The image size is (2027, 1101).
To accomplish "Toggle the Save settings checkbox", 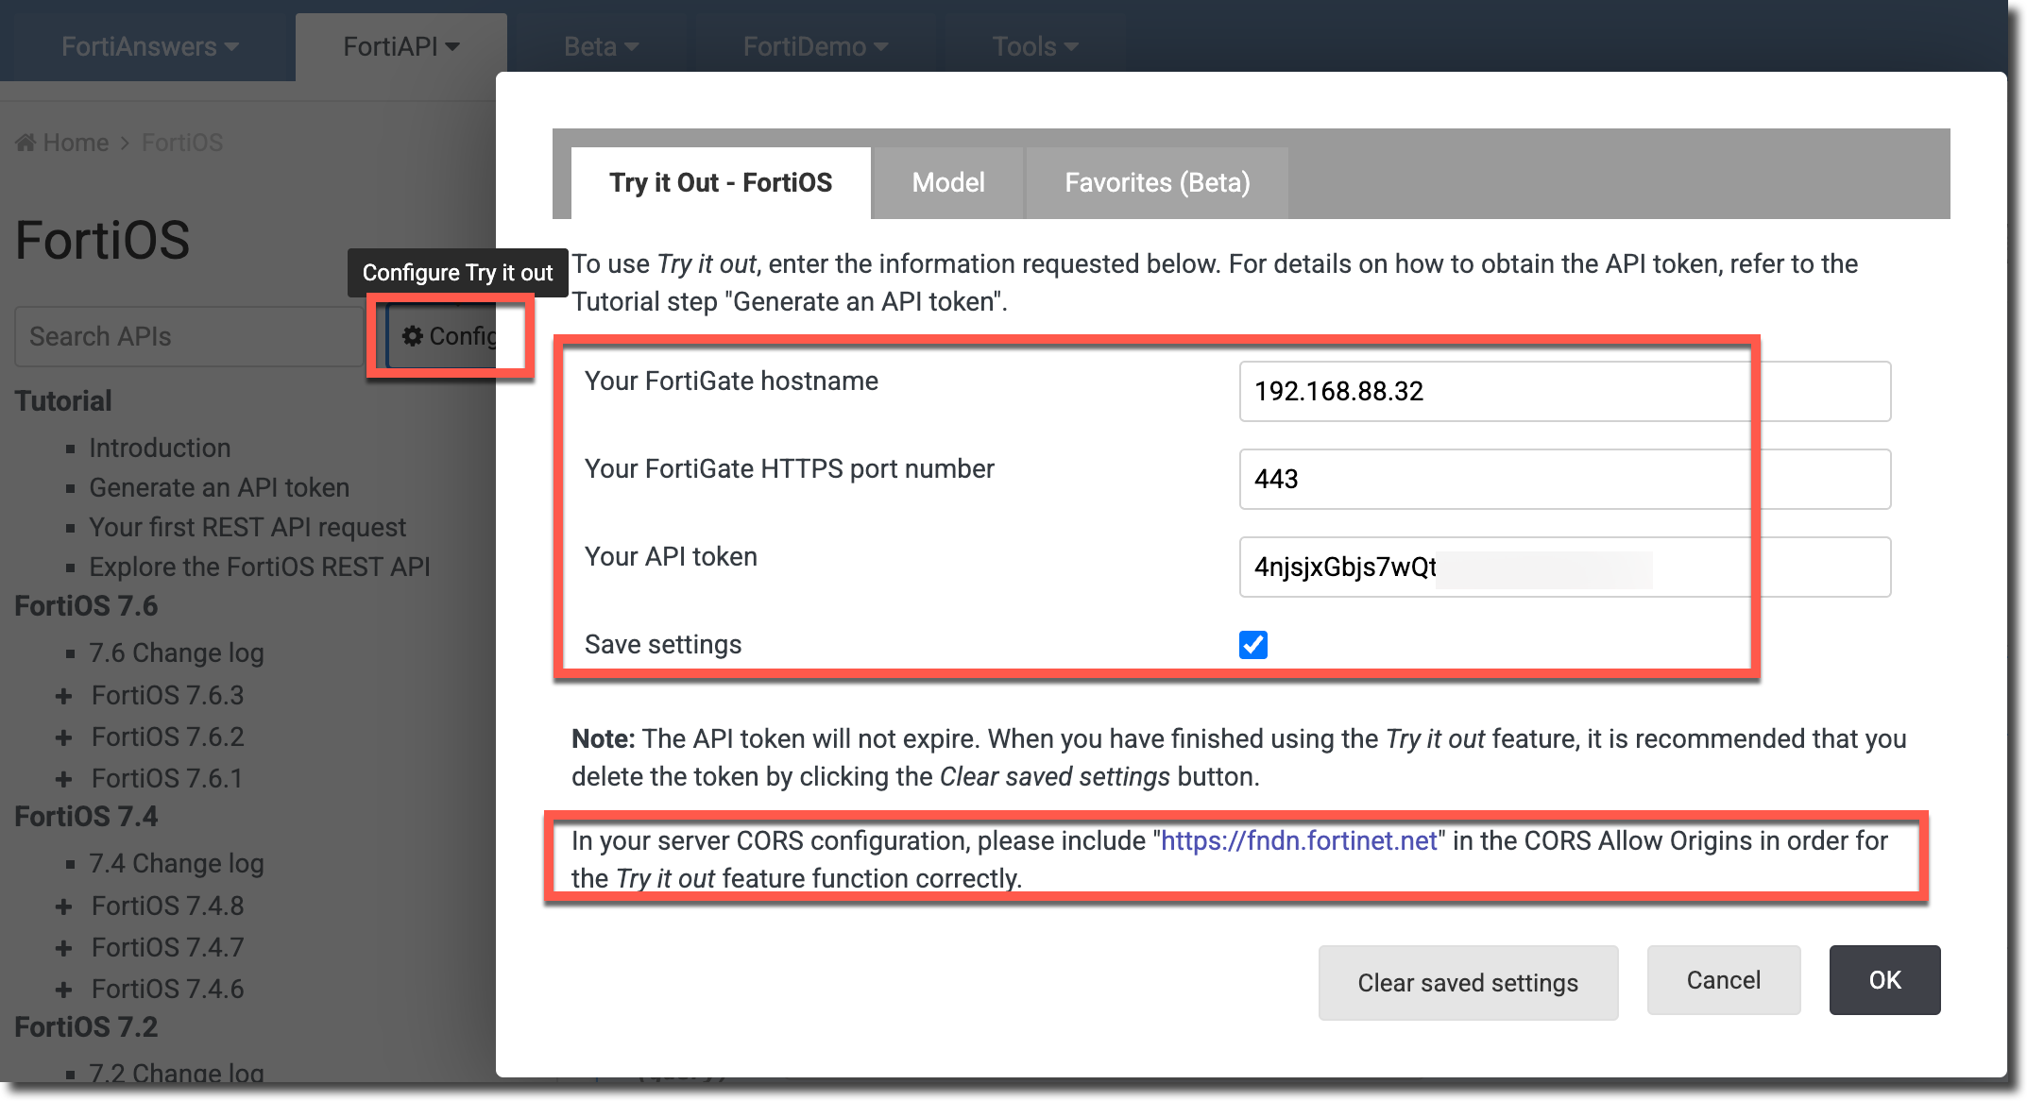I will tap(1252, 645).
